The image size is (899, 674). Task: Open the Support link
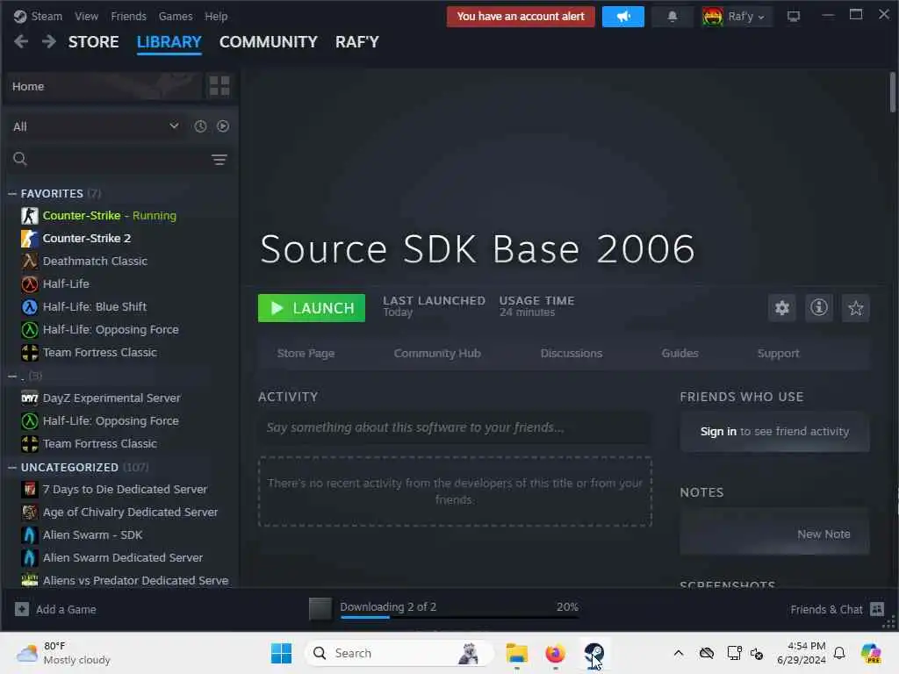(778, 354)
